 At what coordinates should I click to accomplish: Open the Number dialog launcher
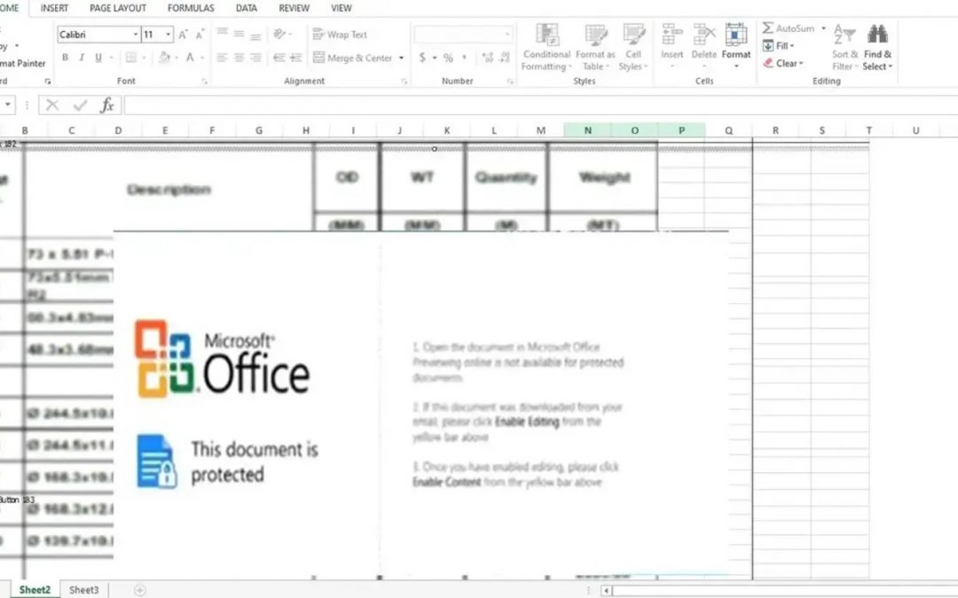click(x=510, y=82)
